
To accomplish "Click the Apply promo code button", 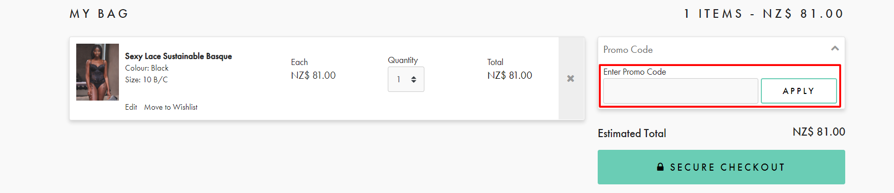I will click(x=799, y=91).
